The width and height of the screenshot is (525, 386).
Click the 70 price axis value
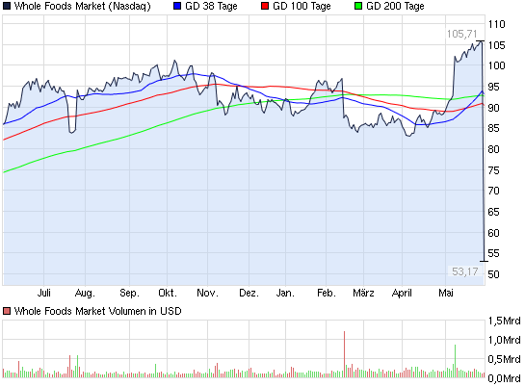[x=494, y=191]
